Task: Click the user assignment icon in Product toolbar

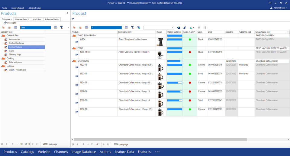Action: (x=185, y=28)
